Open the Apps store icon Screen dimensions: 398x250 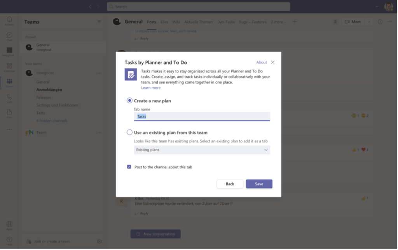click(x=9, y=225)
